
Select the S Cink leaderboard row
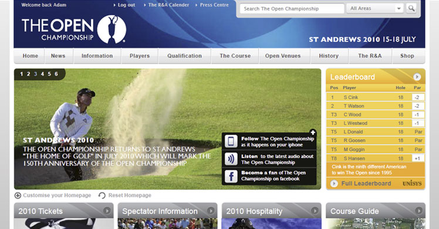(376, 97)
